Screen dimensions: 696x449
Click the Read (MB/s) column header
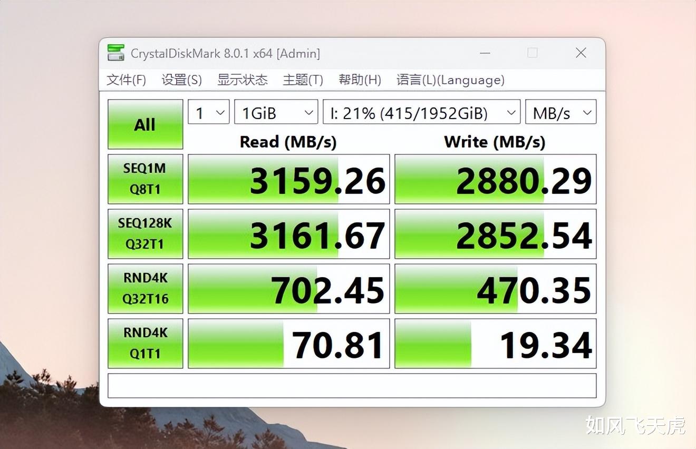tap(288, 142)
